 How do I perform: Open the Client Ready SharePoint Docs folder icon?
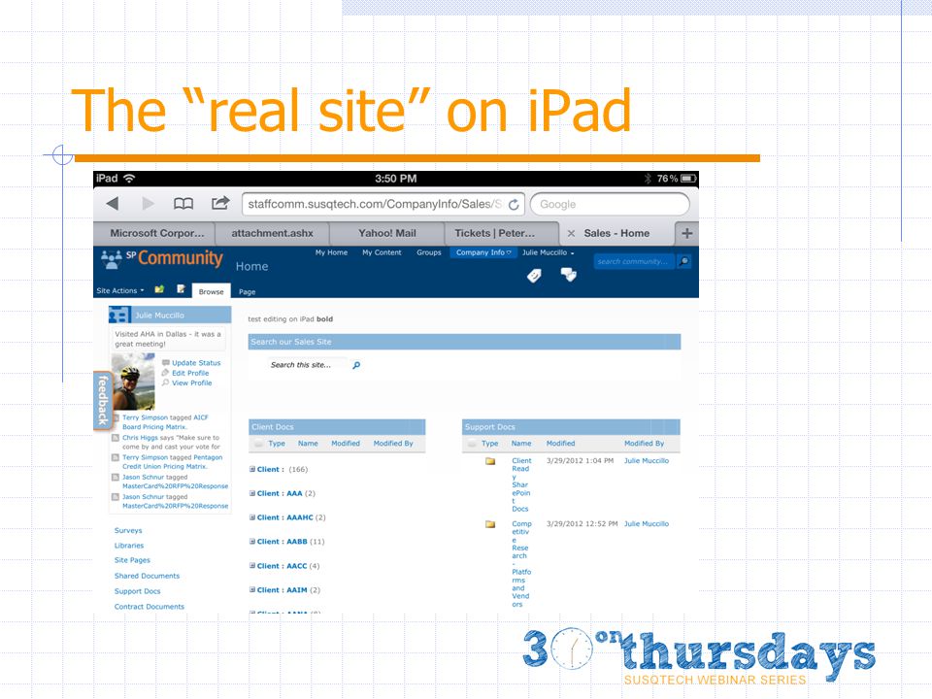click(x=489, y=461)
